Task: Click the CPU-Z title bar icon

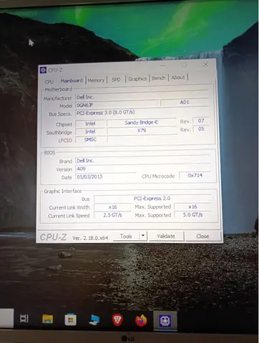Action: pos(43,70)
